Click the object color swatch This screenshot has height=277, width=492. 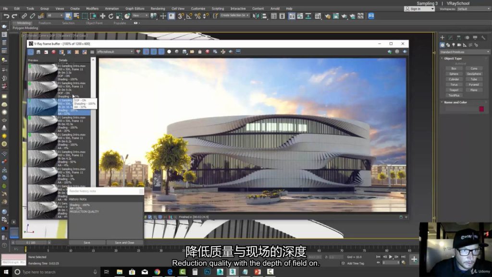pos(481,109)
